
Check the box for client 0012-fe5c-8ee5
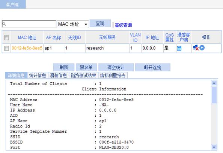6,48
